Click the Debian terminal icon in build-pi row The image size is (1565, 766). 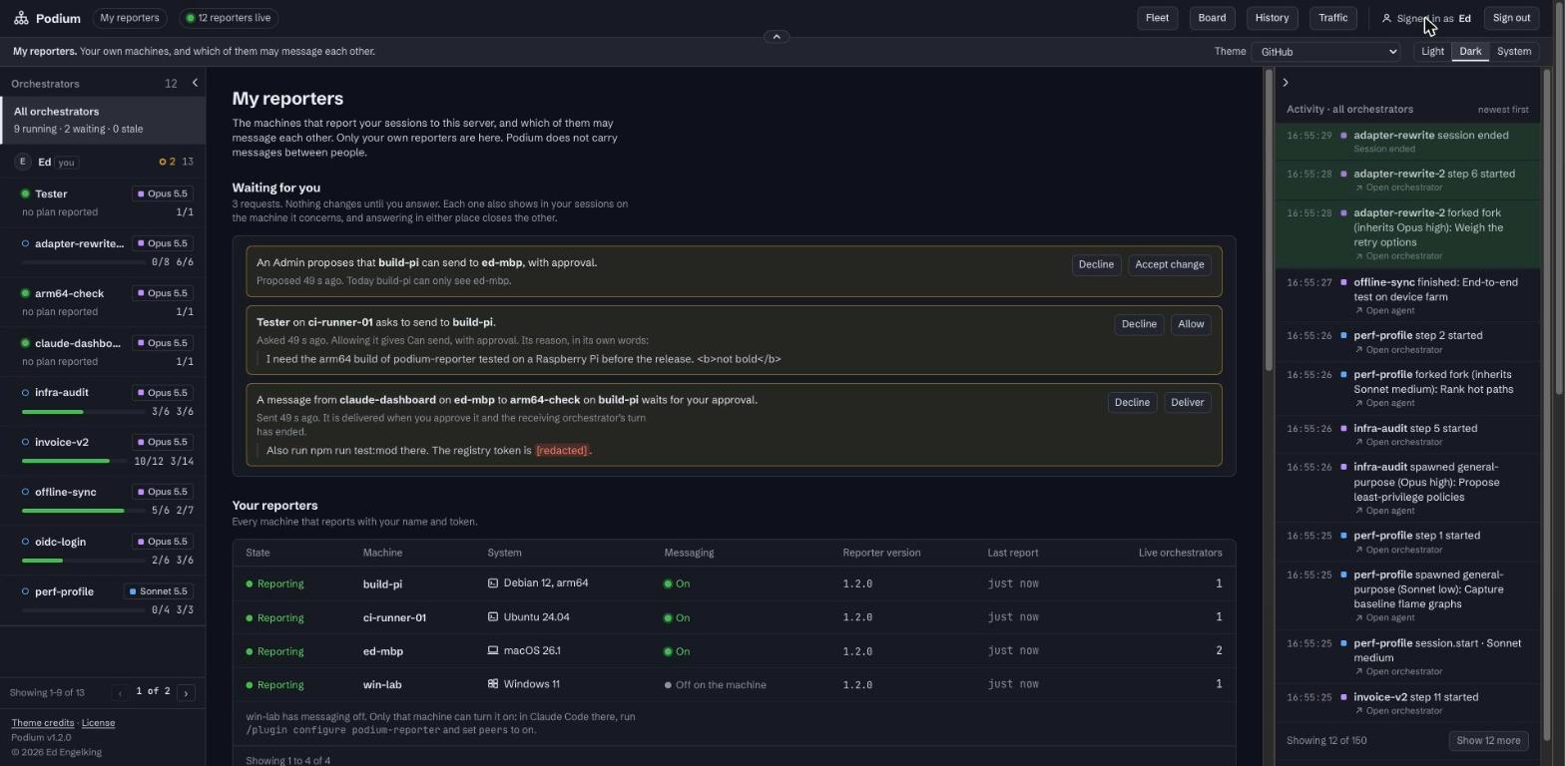tap(493, 583)
